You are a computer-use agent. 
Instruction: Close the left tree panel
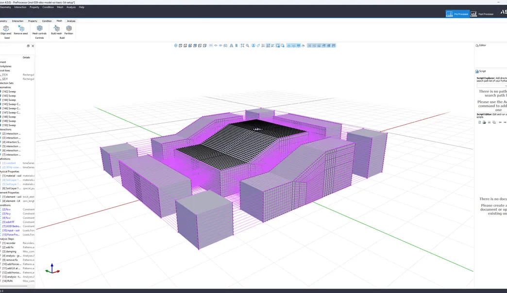(x=33, y=46)
